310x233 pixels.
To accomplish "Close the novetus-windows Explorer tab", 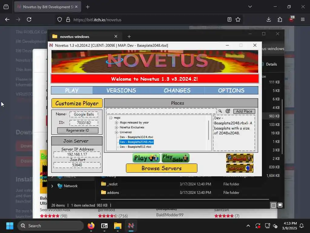I will click(x=116, y=36).
